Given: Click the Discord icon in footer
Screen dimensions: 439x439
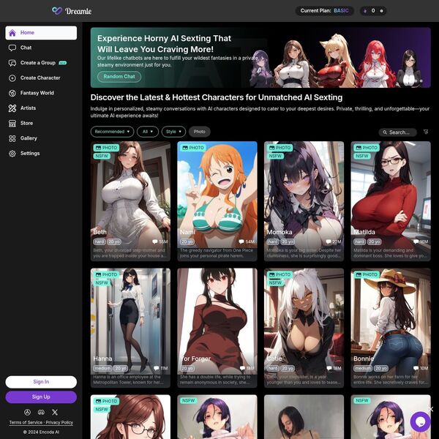Looking at the screenshot, I should (x=41, y=412).
